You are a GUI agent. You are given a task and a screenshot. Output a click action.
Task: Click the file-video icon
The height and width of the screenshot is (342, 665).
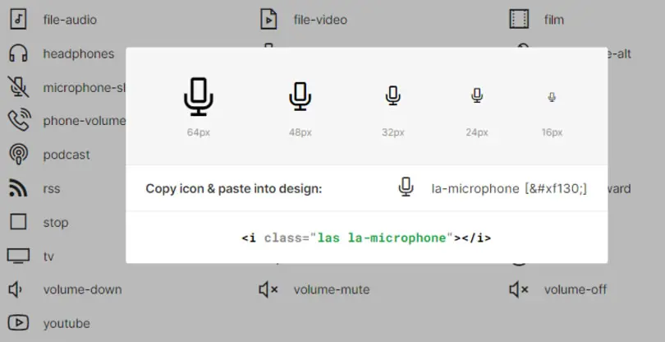(x=268, y=20)
